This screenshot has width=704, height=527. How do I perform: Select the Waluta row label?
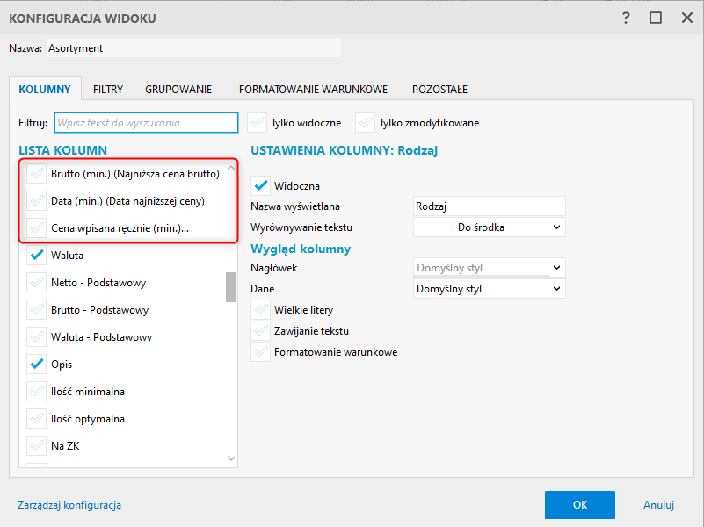67,256
